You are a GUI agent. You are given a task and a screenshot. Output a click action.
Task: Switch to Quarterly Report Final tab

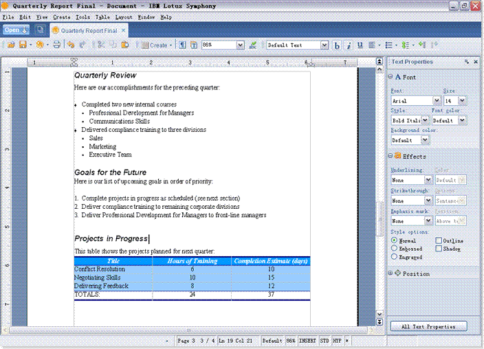point(89,30)
